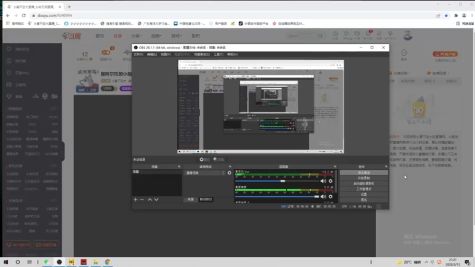Image resolution: width=475 pixels, height=267 pixels.
Task: Click the Douyu logo
Action: (x=71, y=36)
